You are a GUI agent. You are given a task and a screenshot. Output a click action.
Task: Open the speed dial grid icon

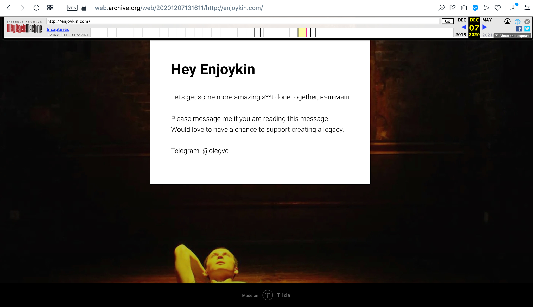[x=50, y=8]
